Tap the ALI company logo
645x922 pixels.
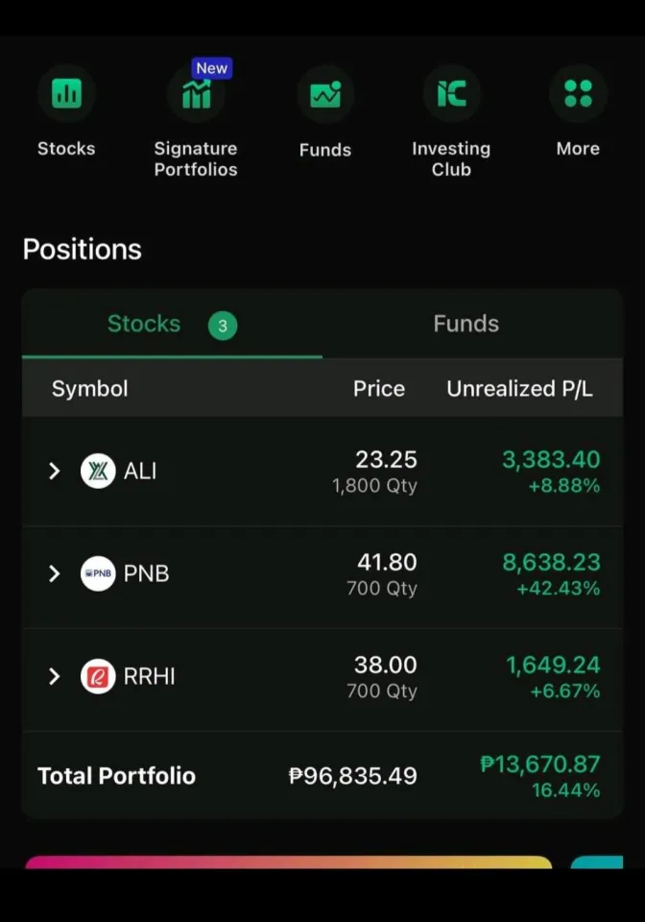click(x=98, y=471)
